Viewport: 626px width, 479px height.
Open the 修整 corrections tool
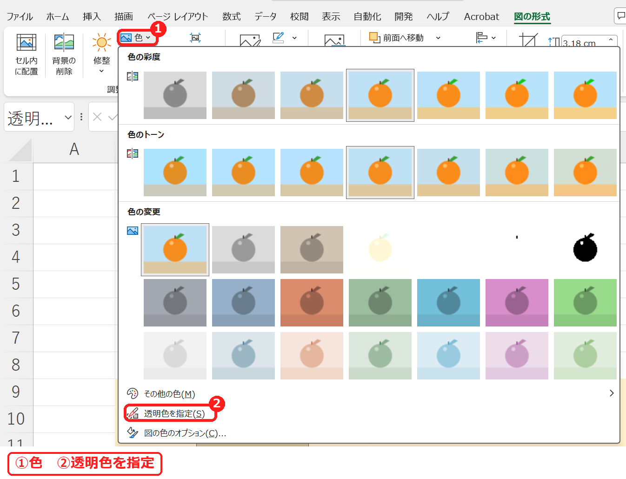point(101,54)
